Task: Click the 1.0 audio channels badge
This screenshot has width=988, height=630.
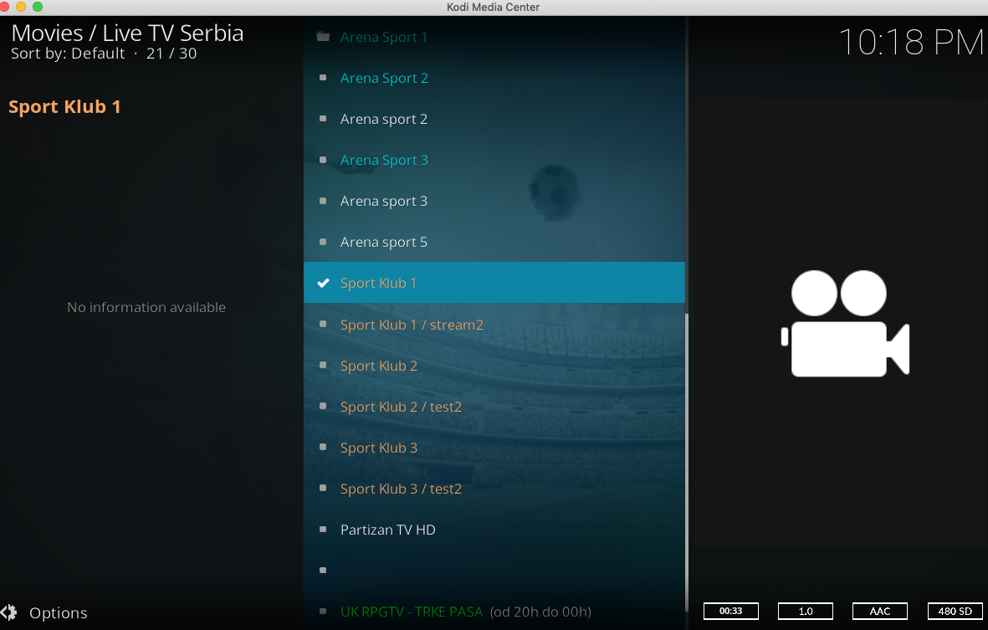Action: (806, 611)
